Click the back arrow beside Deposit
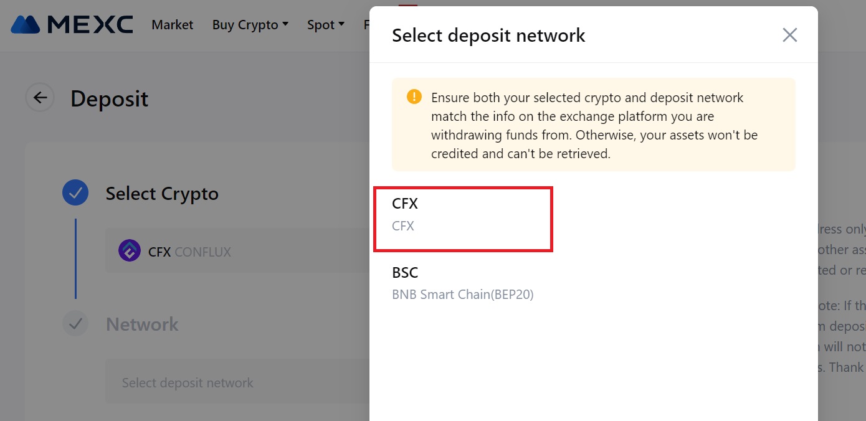The height and width of the screenshot is (421, 866). tap(39, 98)
